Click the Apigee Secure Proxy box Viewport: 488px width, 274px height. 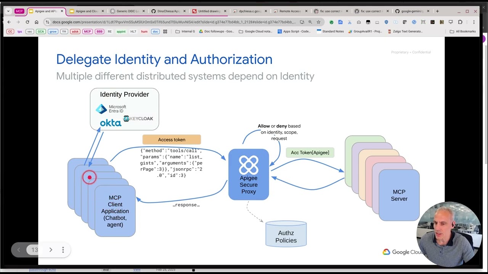click(249, 175)
